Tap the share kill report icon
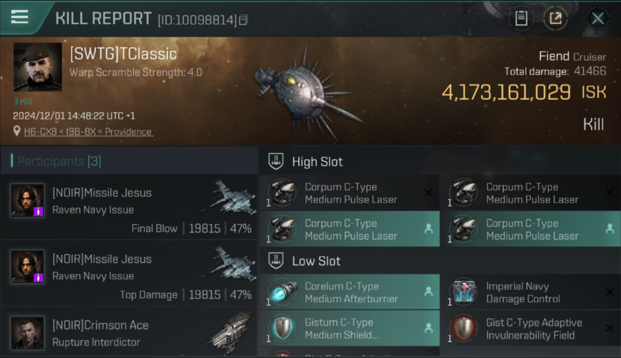This screenshot has height=358, width=621. coord(556,19)
